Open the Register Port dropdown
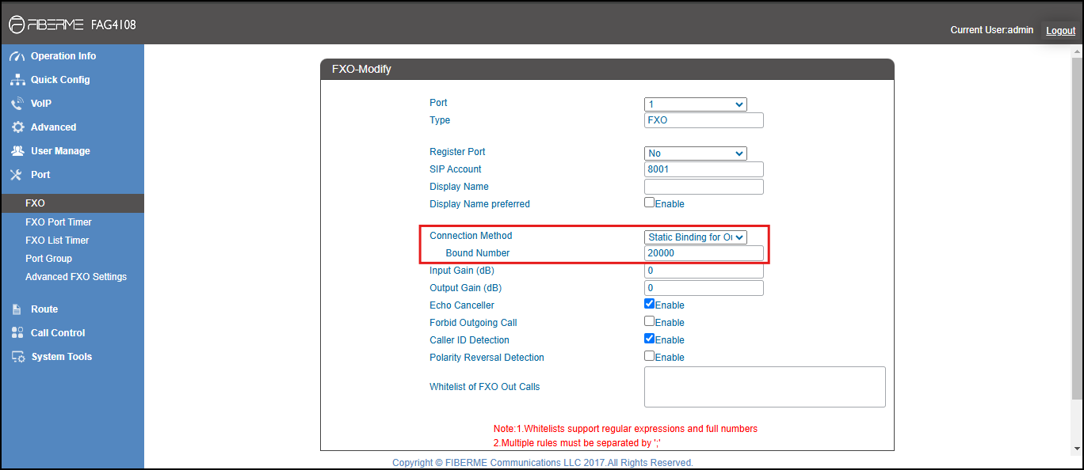Image resolution: width=1084 pixels, height=470 pixels. click(696, 154)
